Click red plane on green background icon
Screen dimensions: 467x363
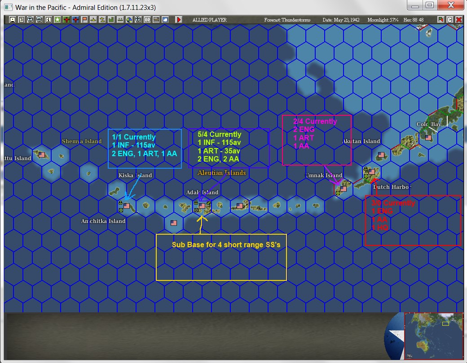(66, 20)
